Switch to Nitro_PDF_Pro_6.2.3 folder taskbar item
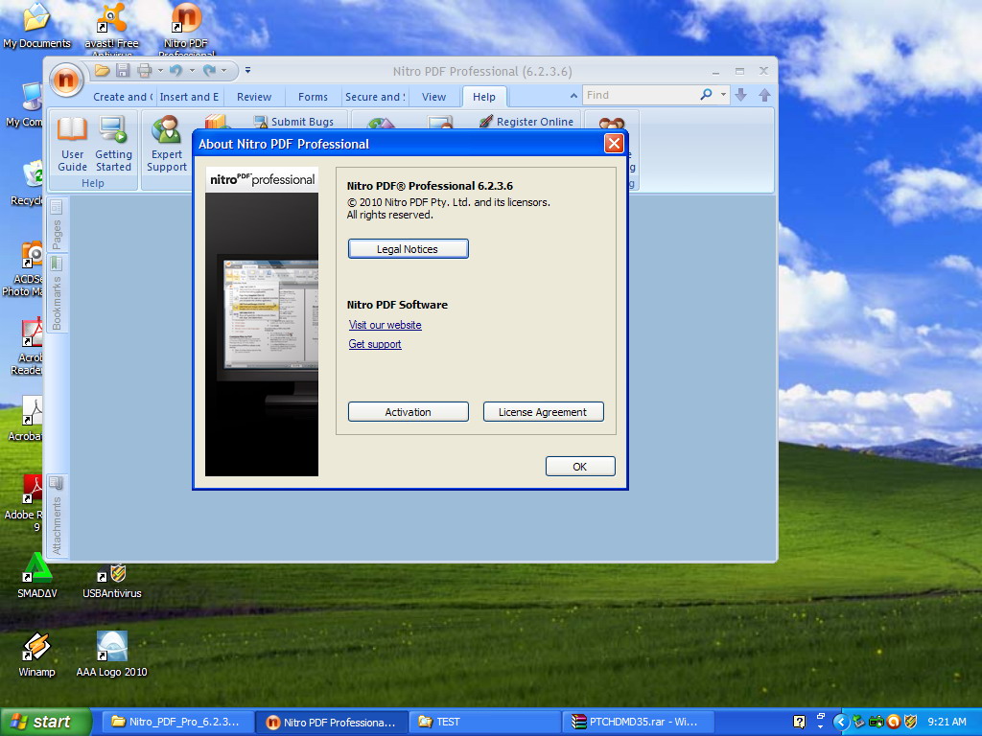The width and height of the screenshot is (982, 736). point(176,722)
